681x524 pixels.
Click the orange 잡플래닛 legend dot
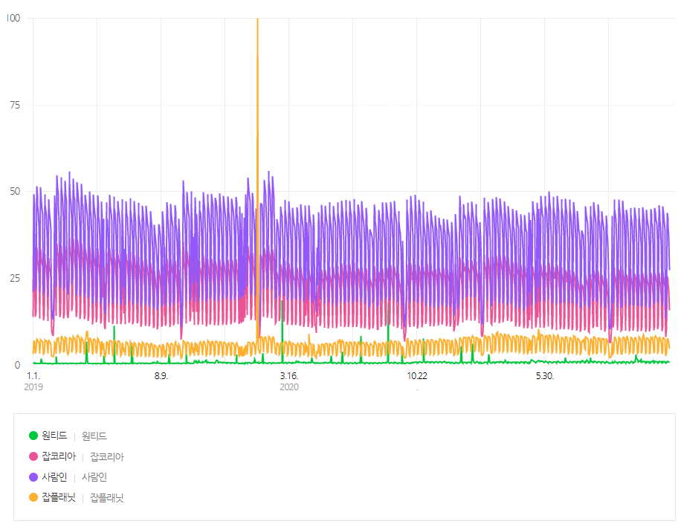point(33,497)
